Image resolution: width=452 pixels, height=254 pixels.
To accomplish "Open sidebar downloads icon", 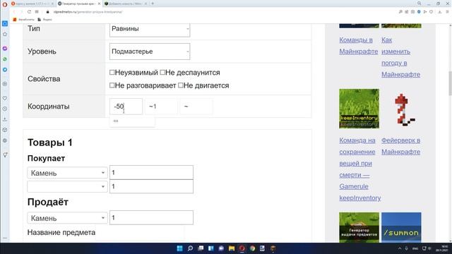I will [5, 119].
